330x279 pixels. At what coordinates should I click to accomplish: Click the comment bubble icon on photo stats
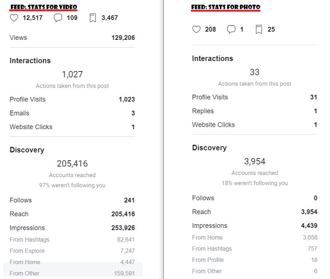coord(231,29)
